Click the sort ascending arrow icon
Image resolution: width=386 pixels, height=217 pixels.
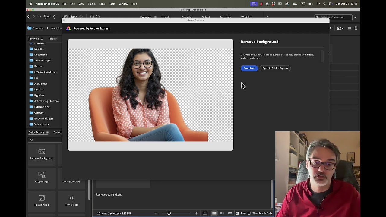pyautogui.click(x=331, y=28)
